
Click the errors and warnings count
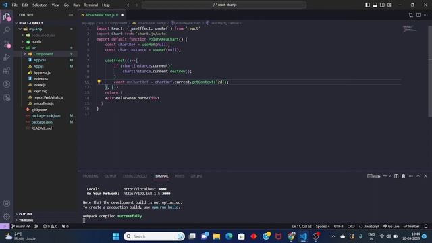click(50, 227)
